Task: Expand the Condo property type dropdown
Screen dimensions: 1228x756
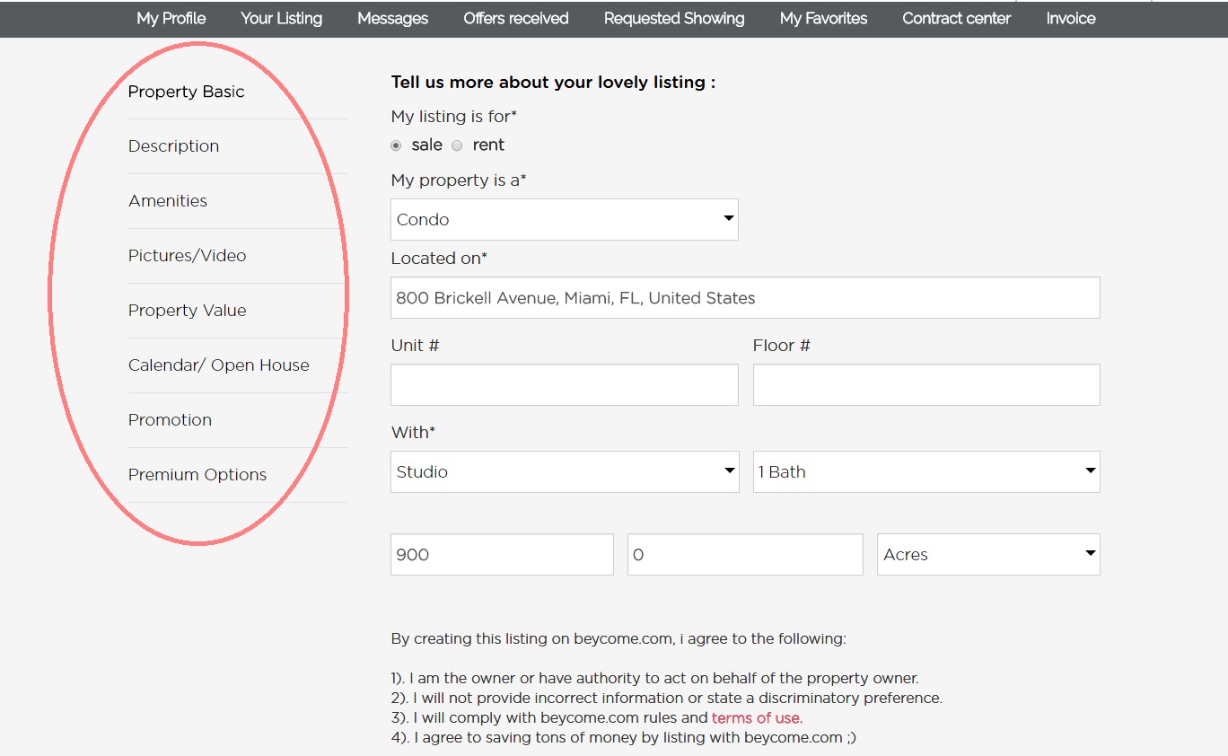Action: pyautogui.click(x=565, y=219)
